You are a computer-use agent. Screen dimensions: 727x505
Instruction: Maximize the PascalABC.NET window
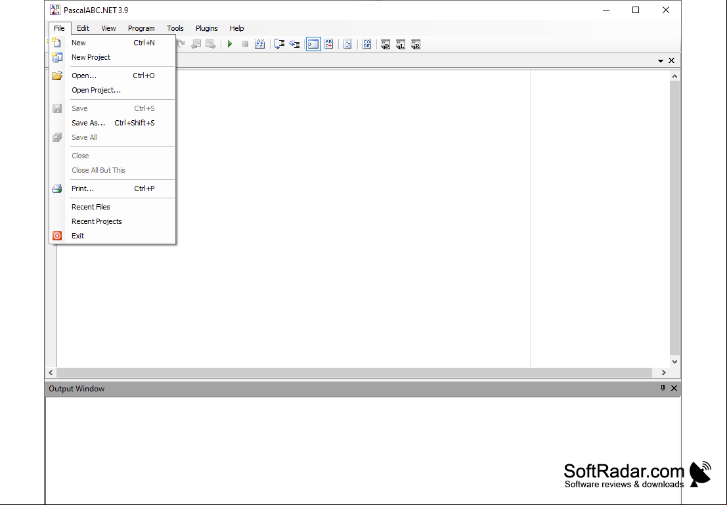pyautogui.click(x=636, y=10)
